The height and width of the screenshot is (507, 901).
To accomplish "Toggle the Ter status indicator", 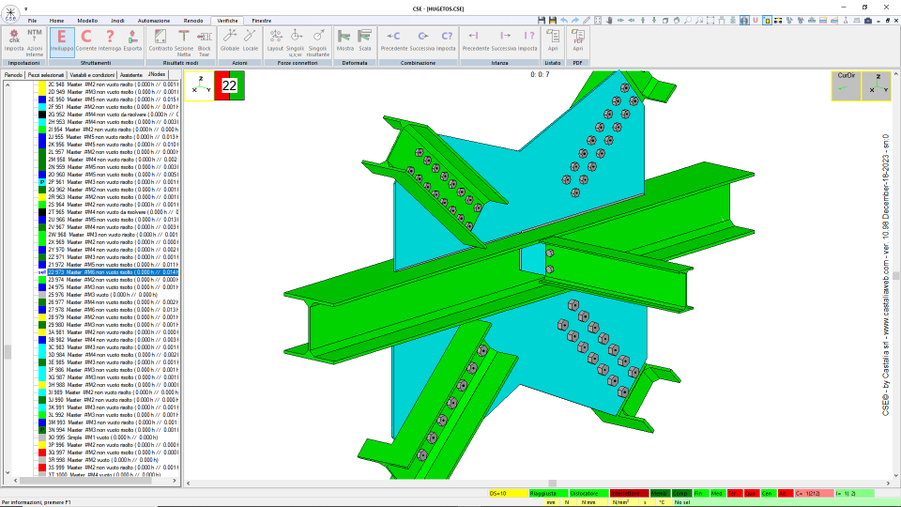I will (x=734, y=493).
